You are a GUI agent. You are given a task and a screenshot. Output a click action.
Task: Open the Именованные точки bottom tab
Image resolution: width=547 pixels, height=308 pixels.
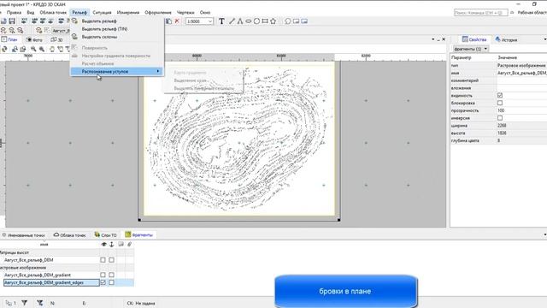[23, 235]
